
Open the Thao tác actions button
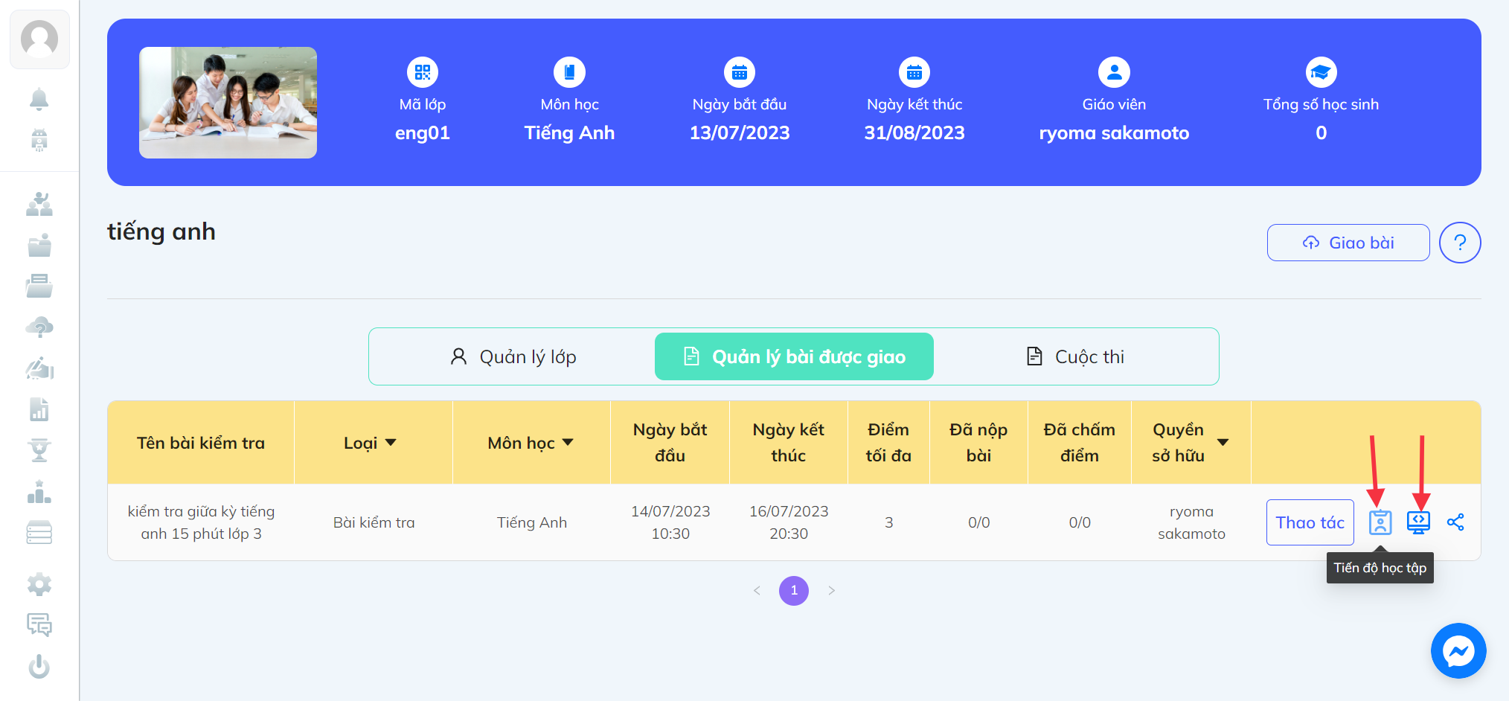(1310, 522)
